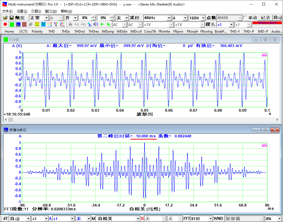Click the grayed ground B probe icon

click(x=83, y=24)
